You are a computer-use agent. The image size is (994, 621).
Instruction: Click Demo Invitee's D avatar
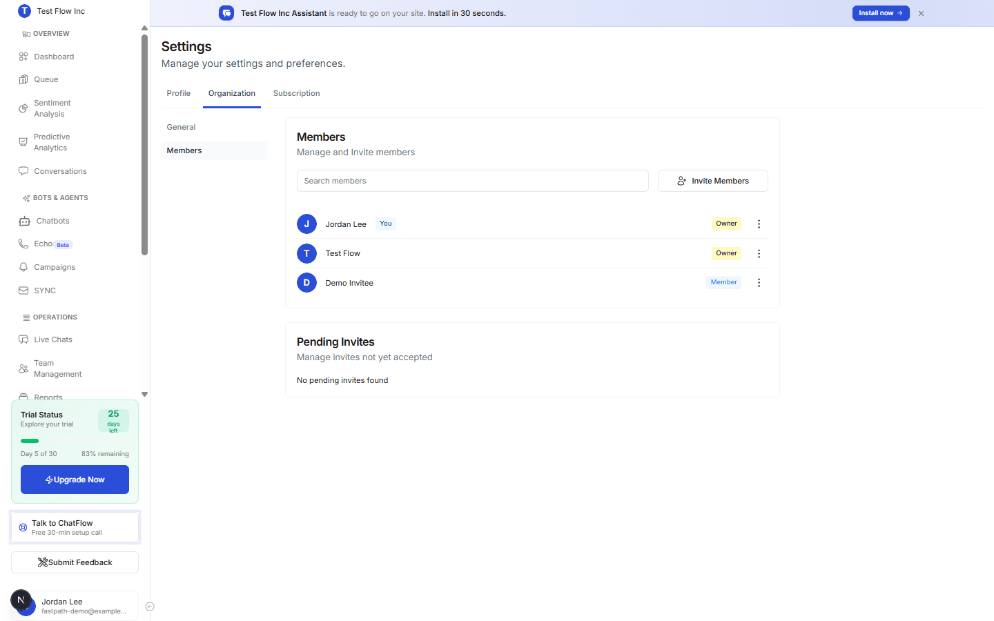[306, 283]
